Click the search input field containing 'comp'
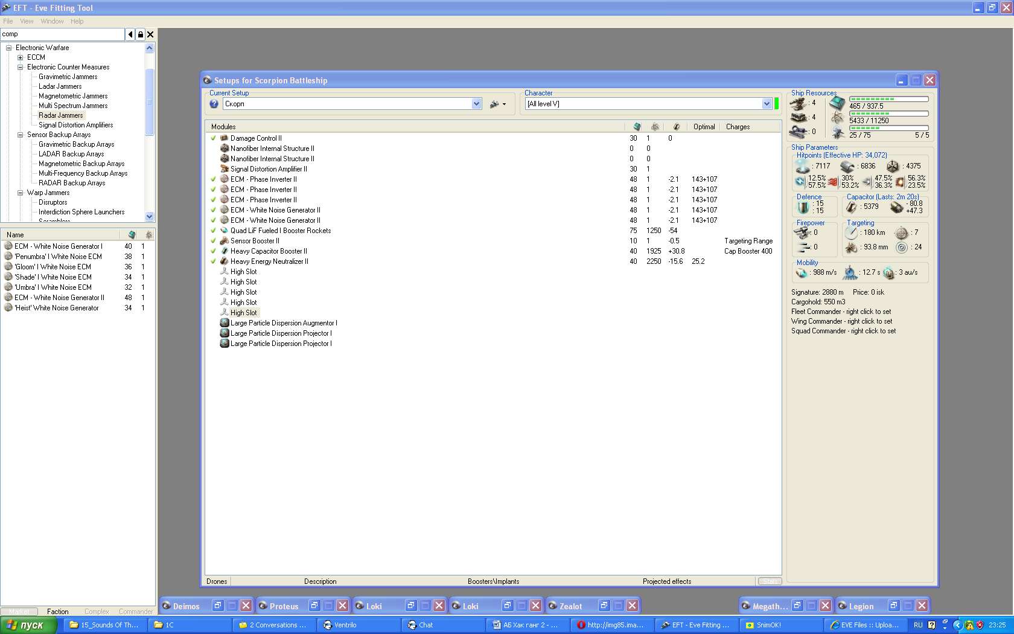This screenshot has height=634, width=1014. coord(62,34)
